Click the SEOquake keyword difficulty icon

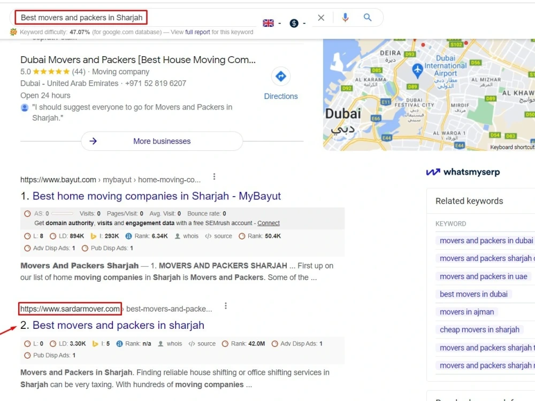(x=13, y=32)
